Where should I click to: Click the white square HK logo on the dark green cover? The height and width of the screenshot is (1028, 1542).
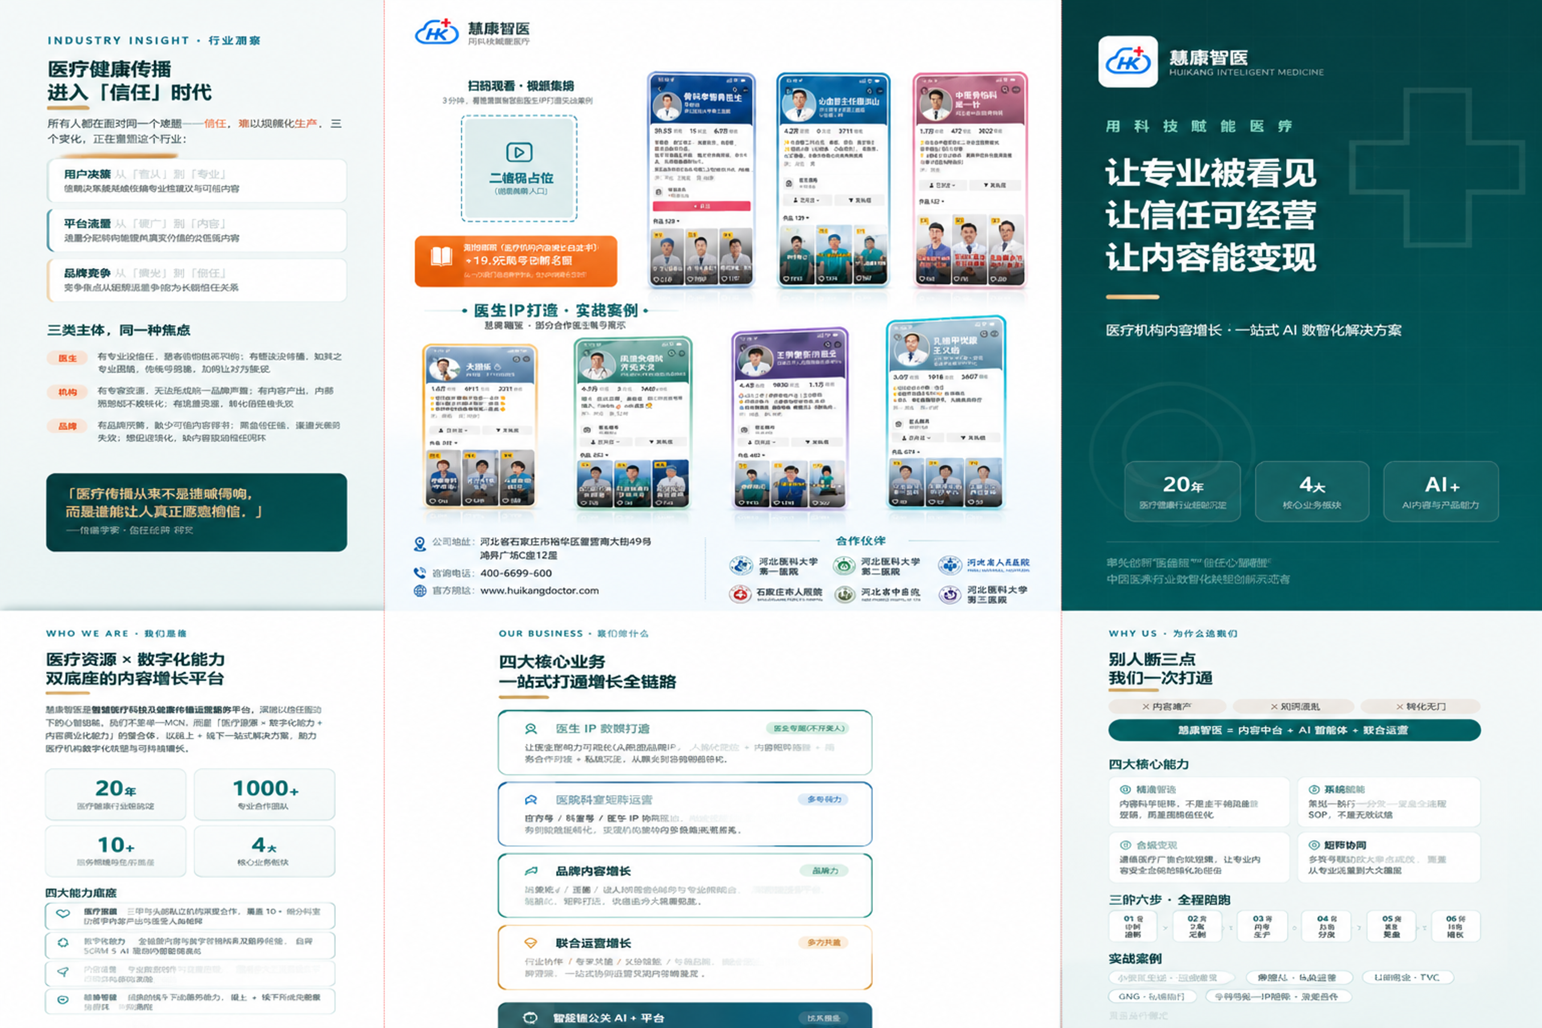point(1127,62)
